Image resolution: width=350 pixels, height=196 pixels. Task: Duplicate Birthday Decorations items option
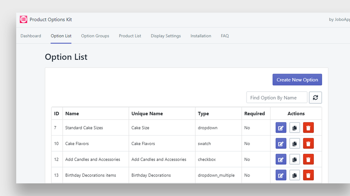click(x=294, y=175)
